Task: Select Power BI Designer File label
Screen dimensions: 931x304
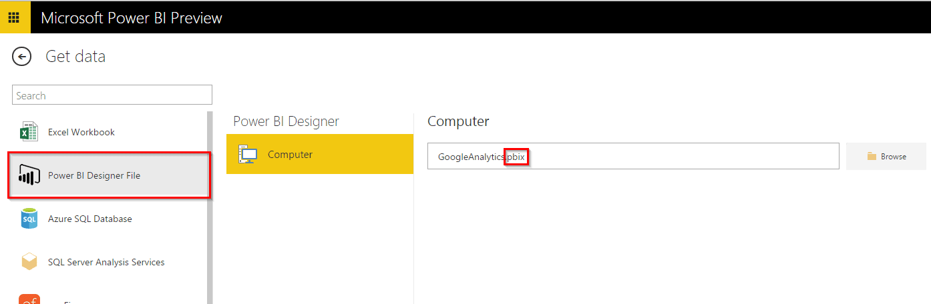Action: tap(94, 176)
